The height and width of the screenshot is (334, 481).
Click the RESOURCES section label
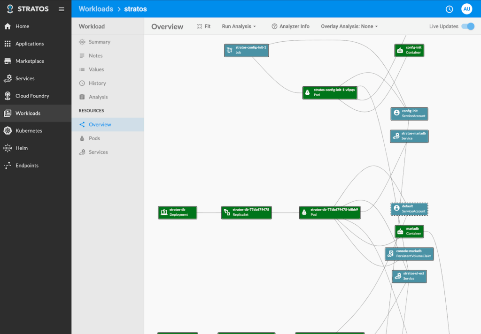92,110
